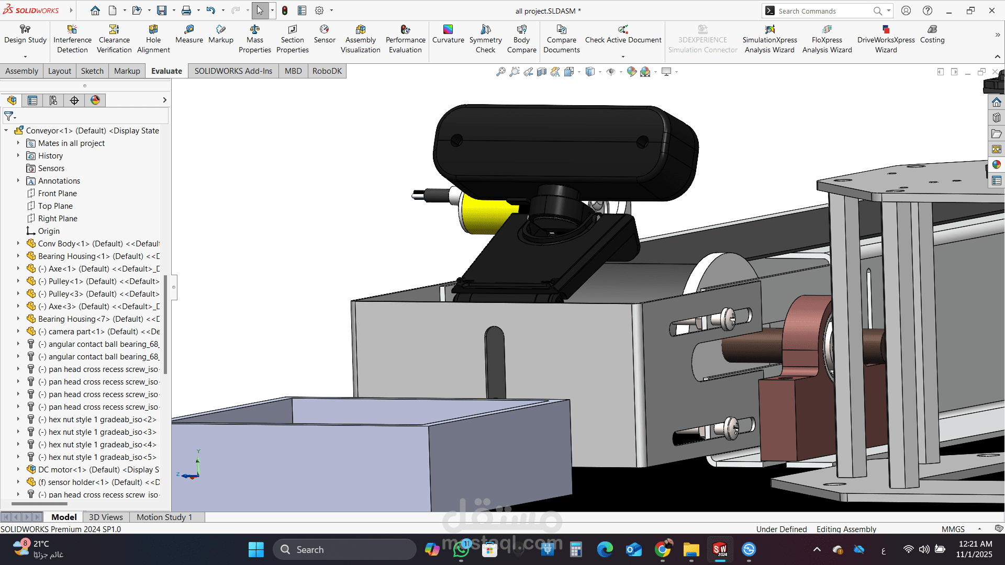
Task: Select Front Plane in the tree
Action: pos(58,193)
